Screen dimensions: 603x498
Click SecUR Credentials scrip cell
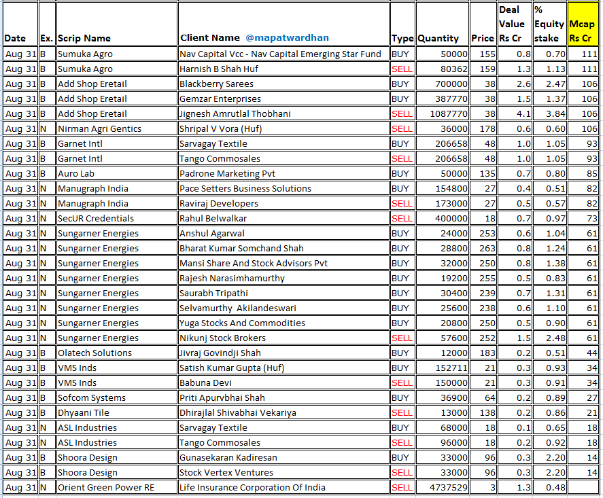(x=117, y=219)
